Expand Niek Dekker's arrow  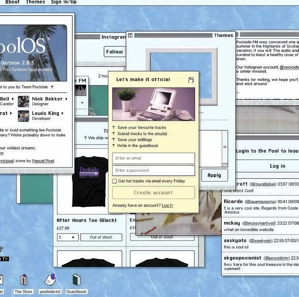click(66, 99)
